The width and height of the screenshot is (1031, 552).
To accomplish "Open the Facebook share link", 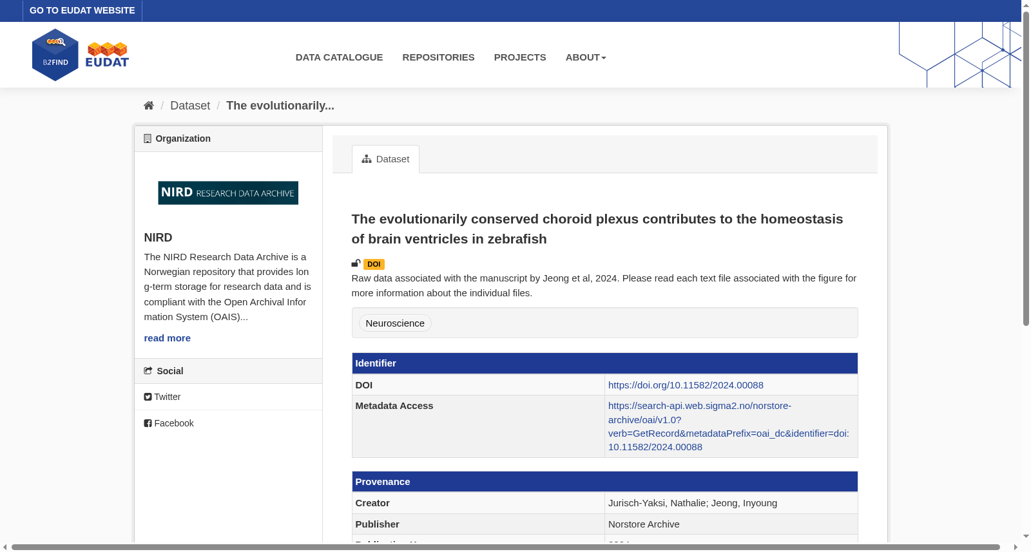I will 169,424.
